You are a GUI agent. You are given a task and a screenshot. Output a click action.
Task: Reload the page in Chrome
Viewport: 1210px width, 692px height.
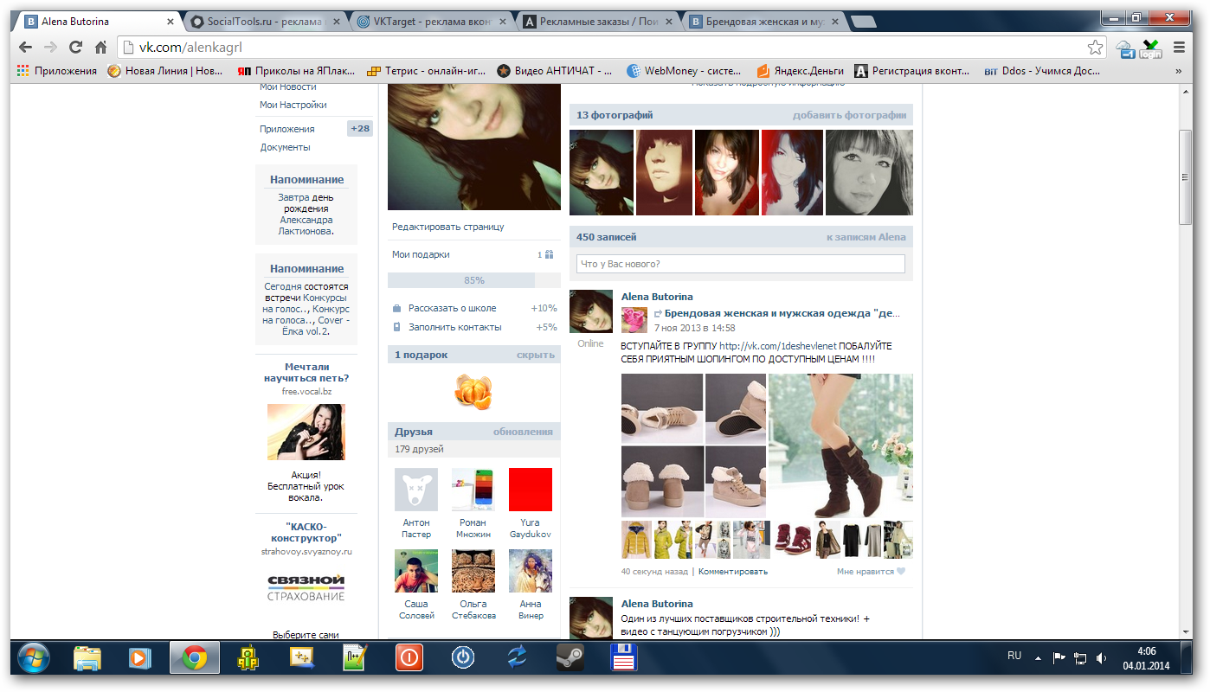(x=76, y=48)
